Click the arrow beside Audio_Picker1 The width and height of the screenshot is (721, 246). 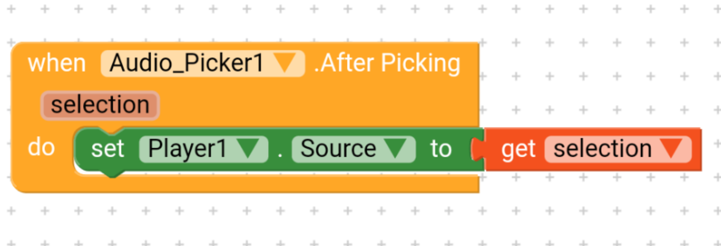coord(284,64)
